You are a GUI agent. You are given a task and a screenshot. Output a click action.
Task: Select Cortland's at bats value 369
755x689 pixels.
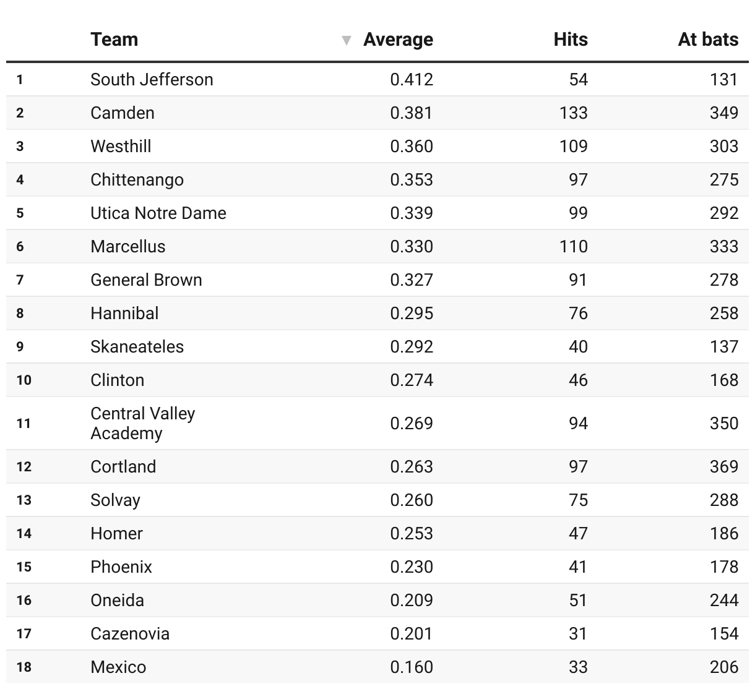click(x=723, y=466)
